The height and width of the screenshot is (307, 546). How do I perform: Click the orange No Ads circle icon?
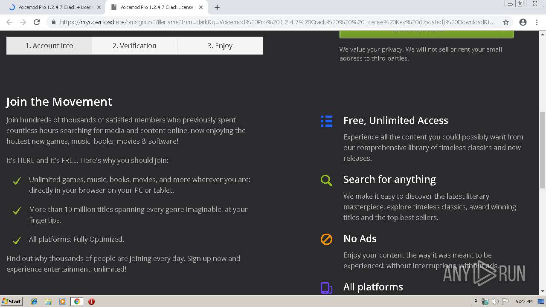326,239
